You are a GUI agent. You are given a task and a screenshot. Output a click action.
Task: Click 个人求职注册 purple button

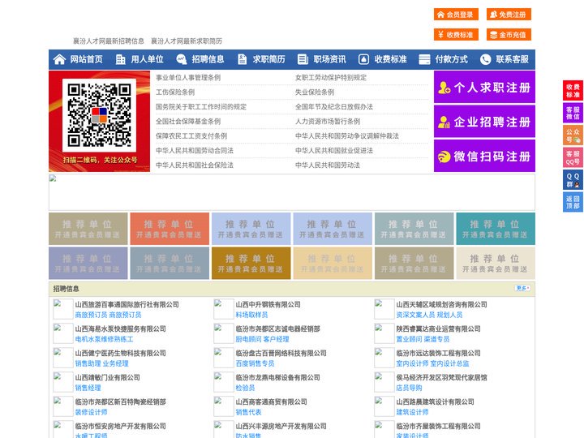tap(484, 87)
